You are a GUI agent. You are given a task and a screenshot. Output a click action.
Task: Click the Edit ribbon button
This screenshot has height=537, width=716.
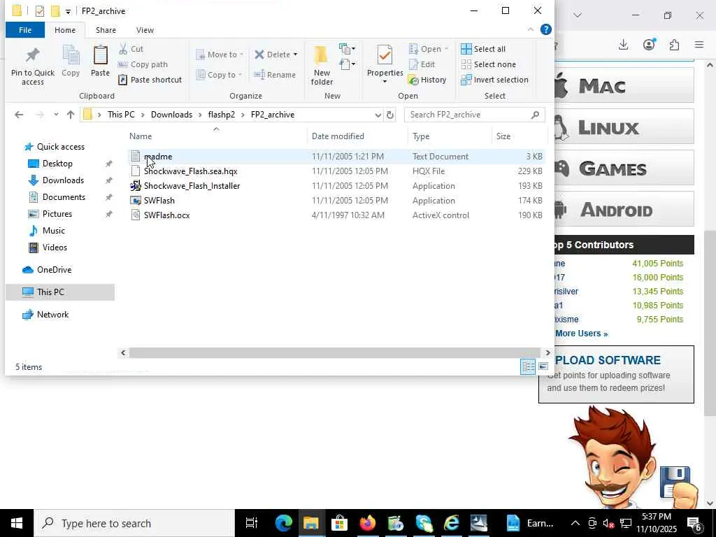coord(422,64)
